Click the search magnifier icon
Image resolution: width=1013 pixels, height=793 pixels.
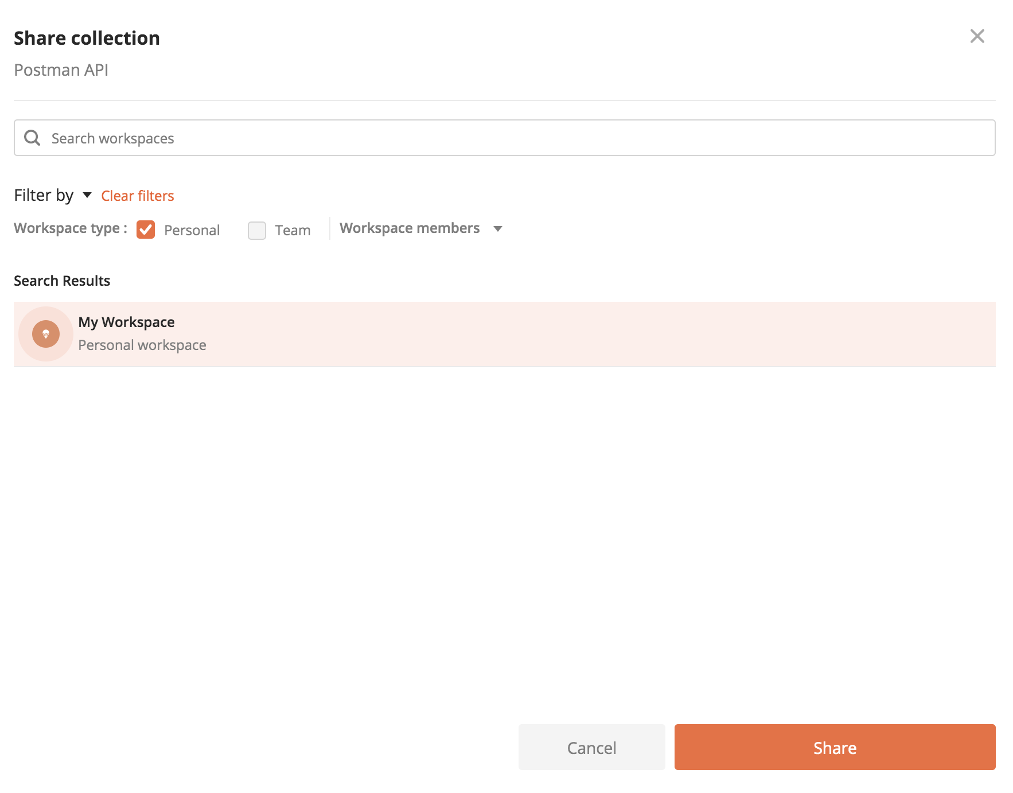[x=32, y=138]
